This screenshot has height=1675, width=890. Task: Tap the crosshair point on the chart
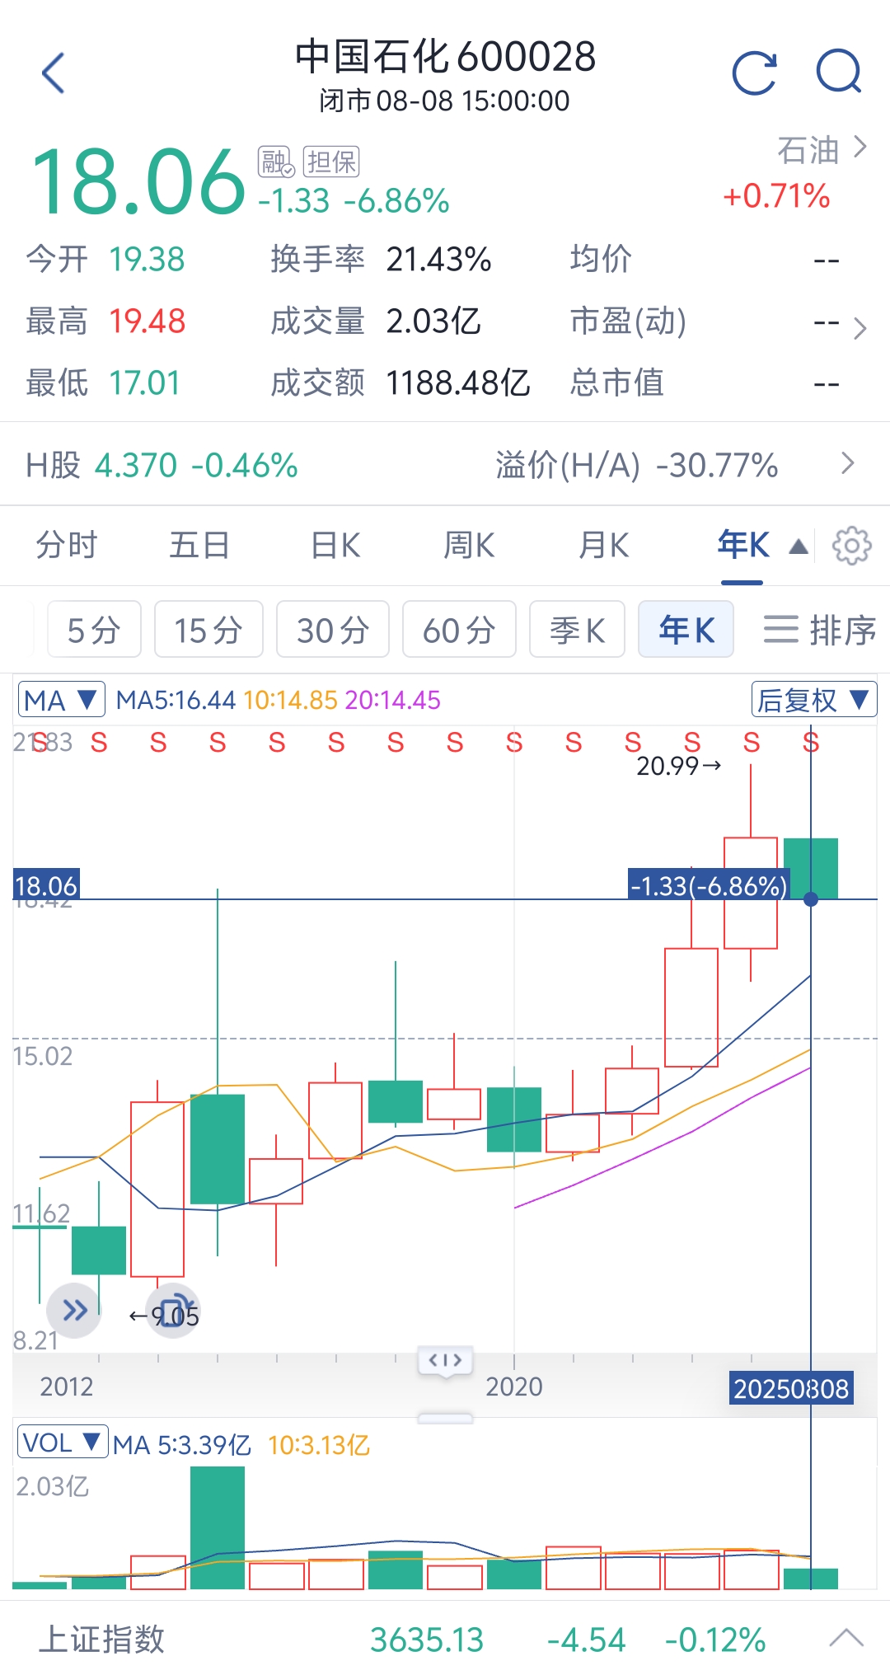pyautogui.click(x=811, y=898)
